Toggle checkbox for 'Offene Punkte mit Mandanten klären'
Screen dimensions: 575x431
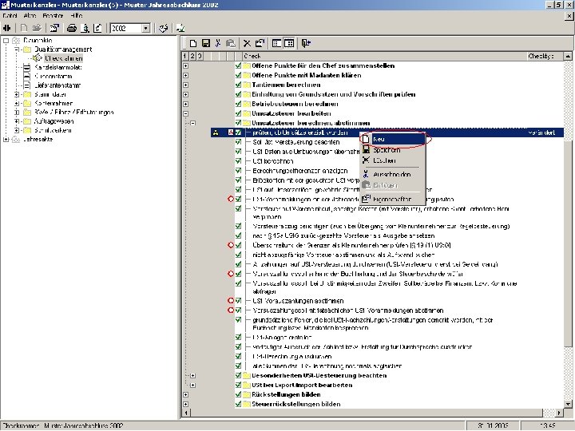click(238, 76)
